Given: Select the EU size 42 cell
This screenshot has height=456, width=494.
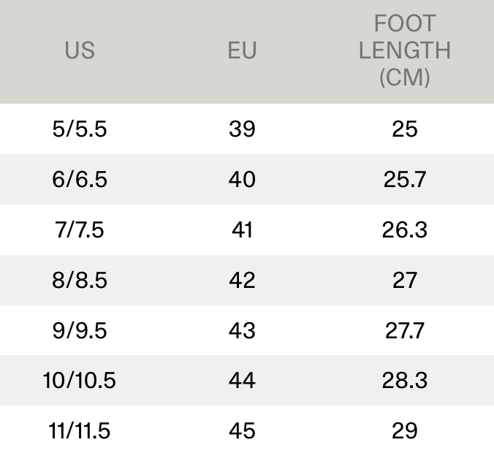Looking at the screenshot, I should (x=242, y=281).
